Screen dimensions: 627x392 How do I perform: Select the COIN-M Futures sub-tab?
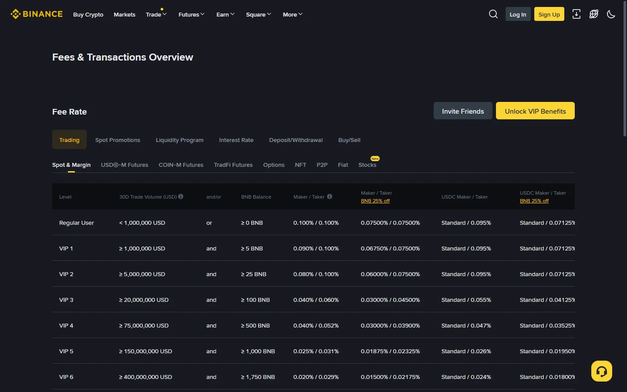tap(181, 165)
